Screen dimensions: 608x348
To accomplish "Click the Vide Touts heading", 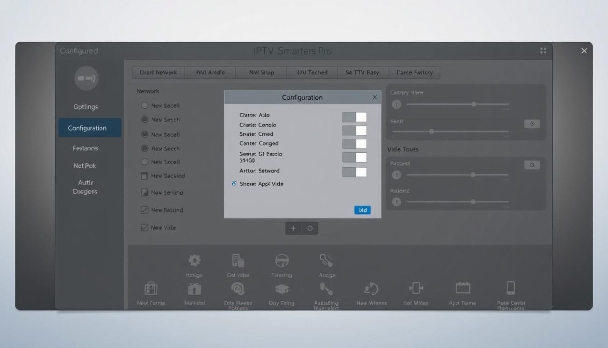I will pyautogui.click(x=403, y=149).
